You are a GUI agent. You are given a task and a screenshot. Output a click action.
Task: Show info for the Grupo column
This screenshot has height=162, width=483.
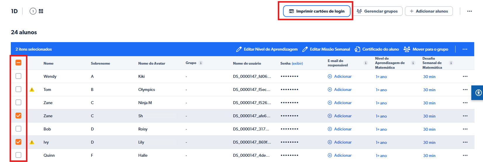[201, 63]
